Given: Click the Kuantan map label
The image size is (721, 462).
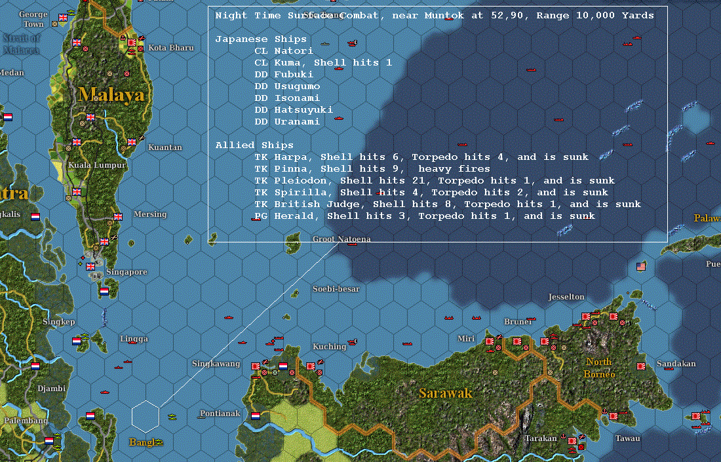Looking at the screenshot, I should pyautogui.click(x=165, y=147).
